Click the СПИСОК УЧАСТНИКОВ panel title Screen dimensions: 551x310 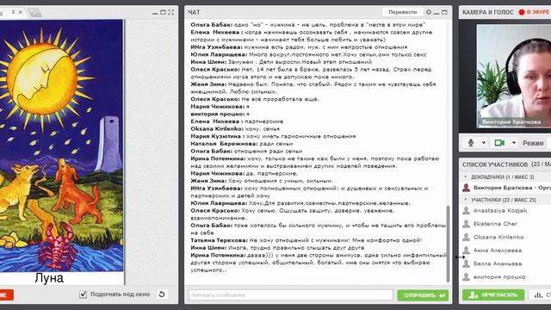click(495, 164)
